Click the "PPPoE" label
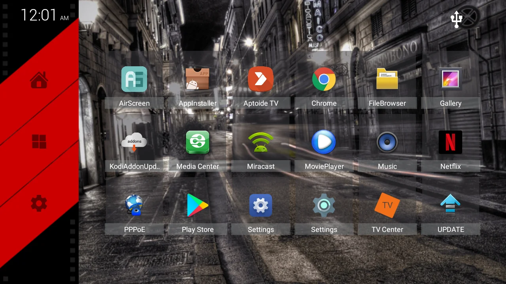 pos(134,230)
